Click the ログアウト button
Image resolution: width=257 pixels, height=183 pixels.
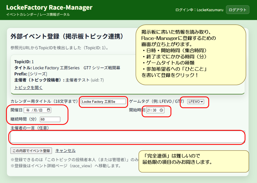click(x=237, y=10)
